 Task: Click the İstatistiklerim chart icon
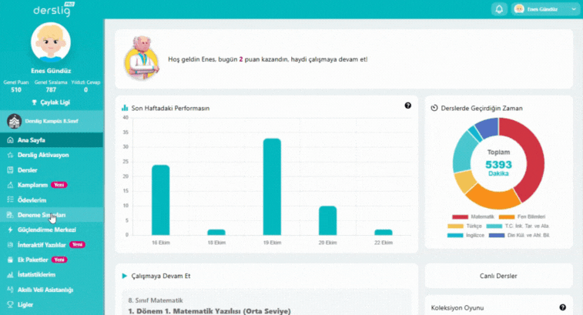pyautogui.click(x=10, y=274)
